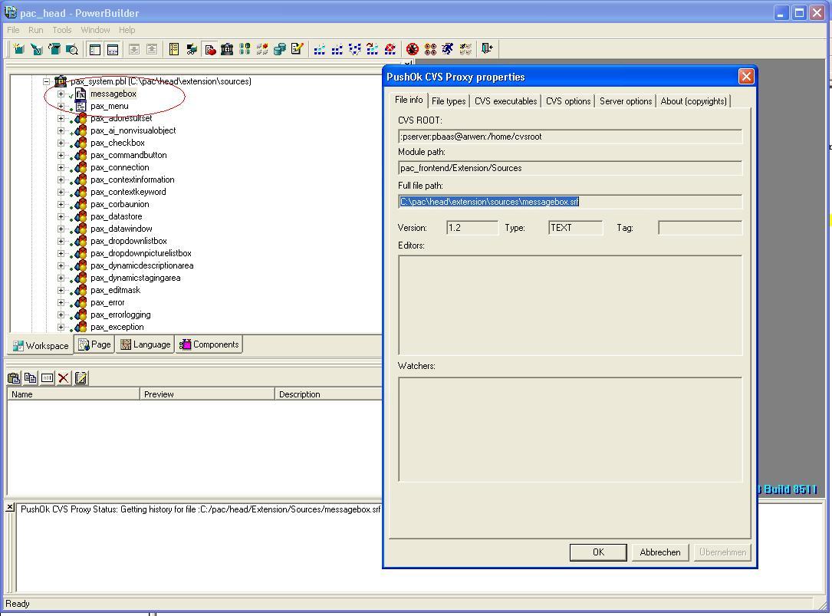Image resolution: width=832 pixels, height=616 pixels.
Task: Expand the pax_error tree node
Action: [61, 302]
